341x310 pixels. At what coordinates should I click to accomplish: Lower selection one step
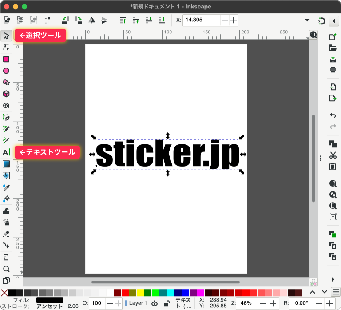[149, 20]
